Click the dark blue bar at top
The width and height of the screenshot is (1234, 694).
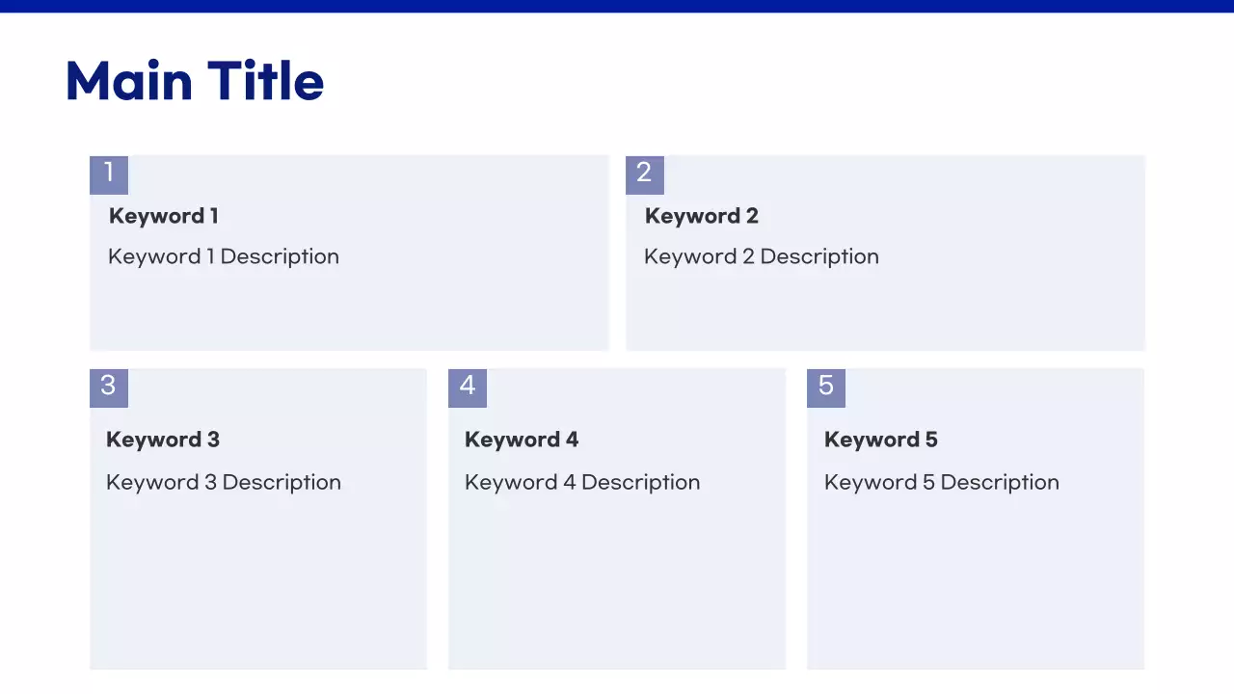[x=617, y=6]
